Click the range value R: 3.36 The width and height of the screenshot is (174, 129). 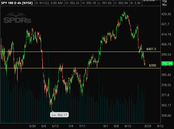[135, 3]
